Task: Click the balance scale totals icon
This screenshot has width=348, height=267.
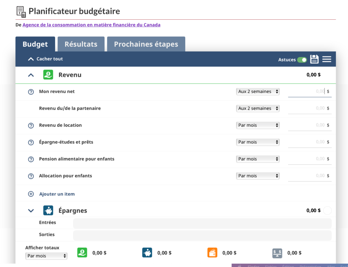Action: 277,253
